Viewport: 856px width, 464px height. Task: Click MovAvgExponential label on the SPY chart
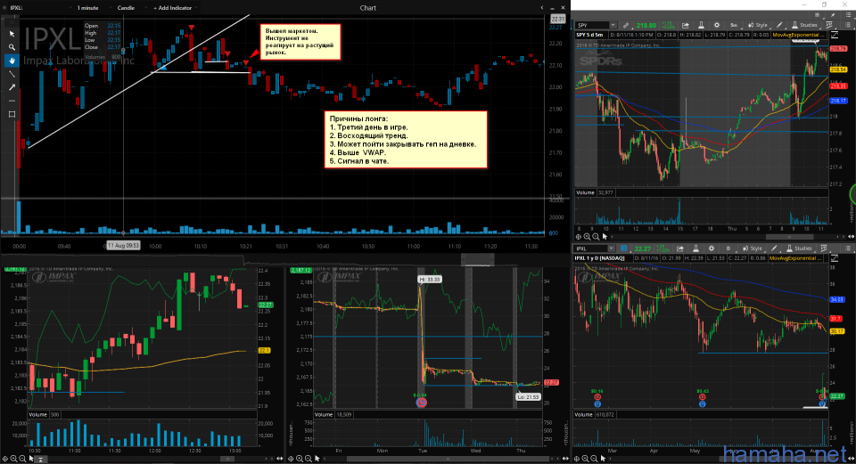pos(798,35)
